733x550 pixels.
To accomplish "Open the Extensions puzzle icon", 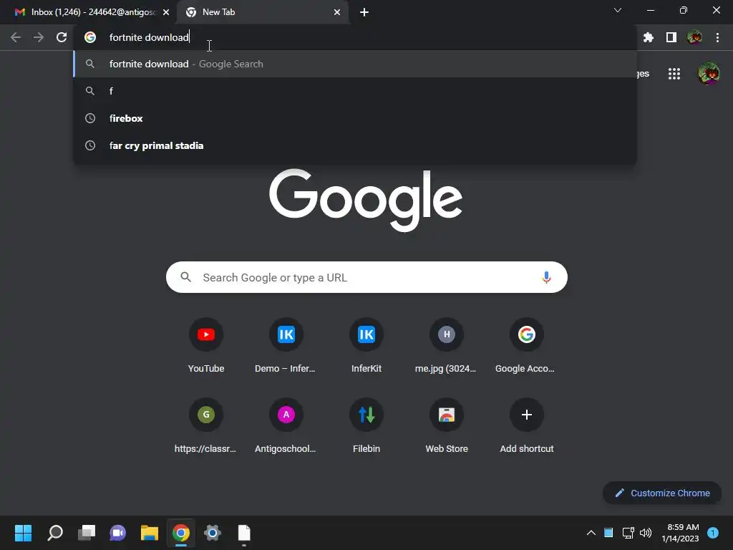I will (x=648, y=37).
